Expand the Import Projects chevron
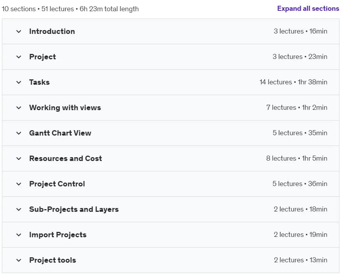 19,235
